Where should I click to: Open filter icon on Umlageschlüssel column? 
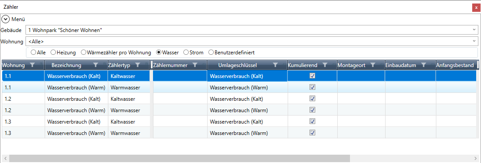tap(276, 65)
